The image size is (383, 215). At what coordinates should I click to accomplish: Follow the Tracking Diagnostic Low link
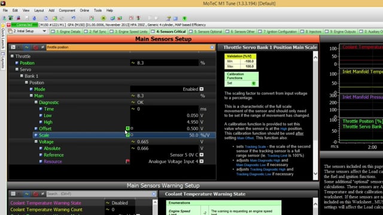(254, 174)
